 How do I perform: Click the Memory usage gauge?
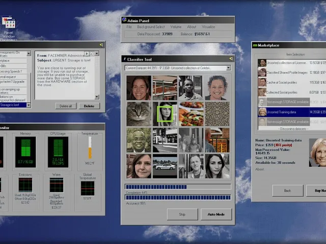point(25,152)
